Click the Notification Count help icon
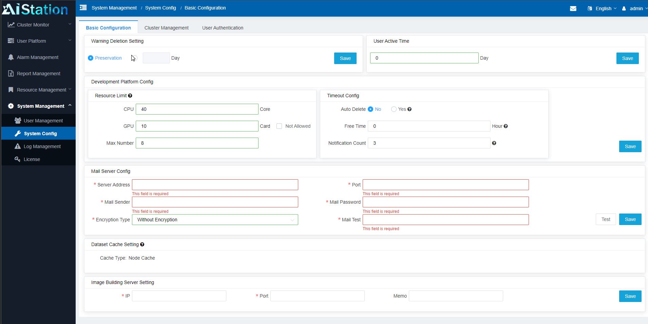The height and width of the screenshot is (324, 648). pyautogui.click(x=494, y=143)
